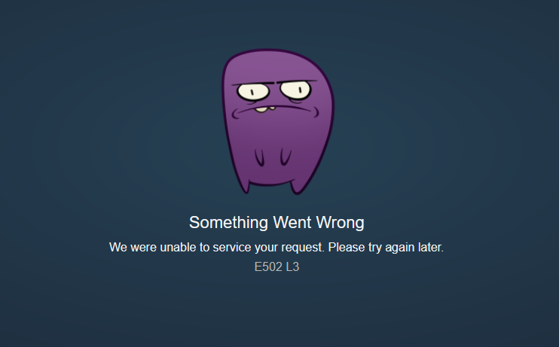Select the "Something Went Wrong" heading

(276, 223)
